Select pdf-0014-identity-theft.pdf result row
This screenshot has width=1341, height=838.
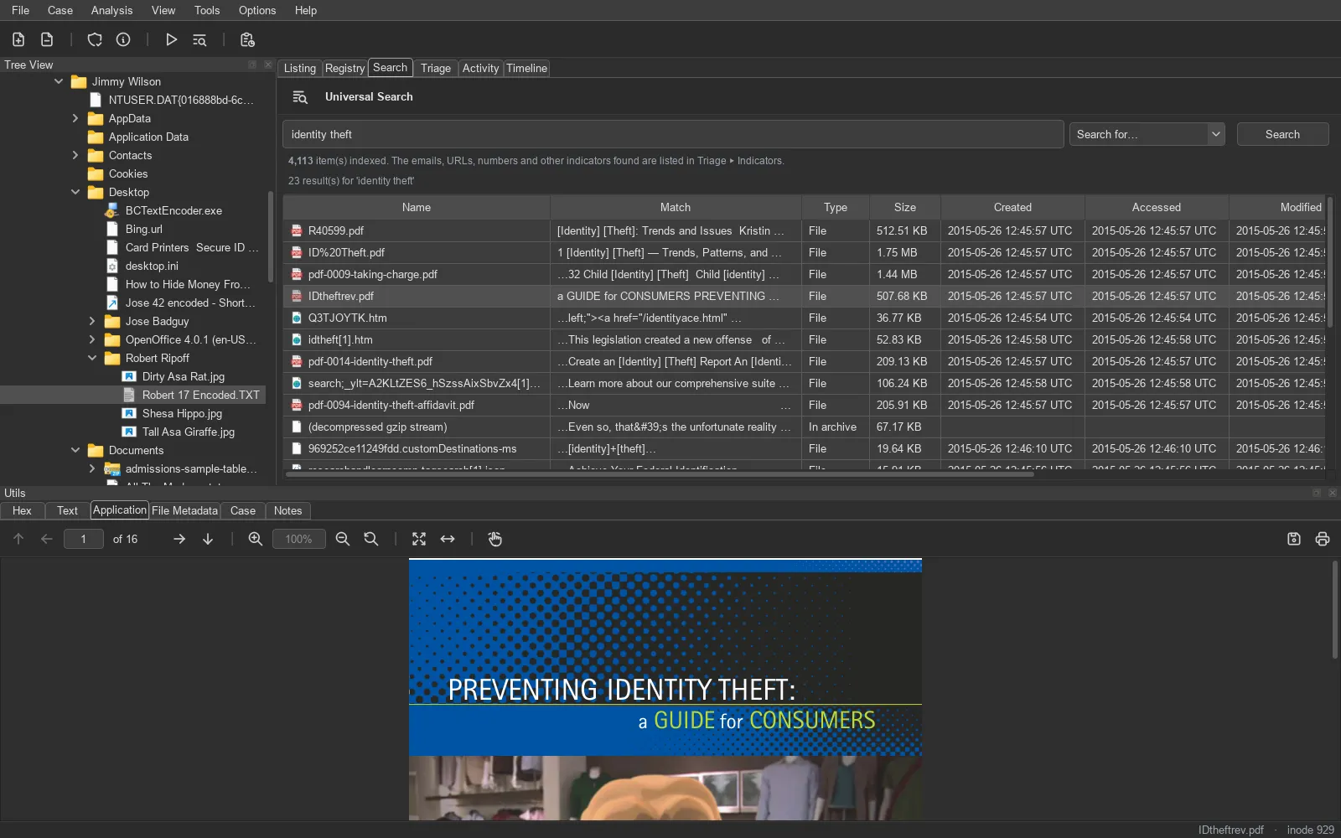point(805,361)
